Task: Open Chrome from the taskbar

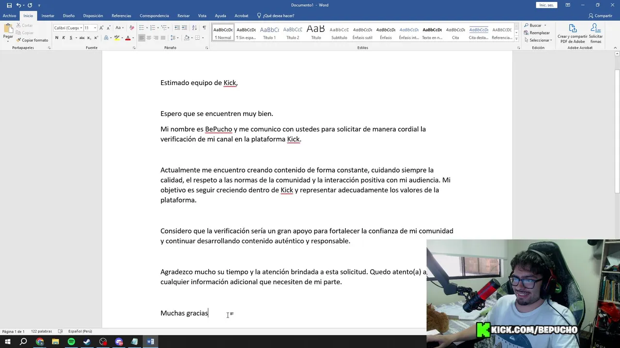Action: [x=40, y=342]
